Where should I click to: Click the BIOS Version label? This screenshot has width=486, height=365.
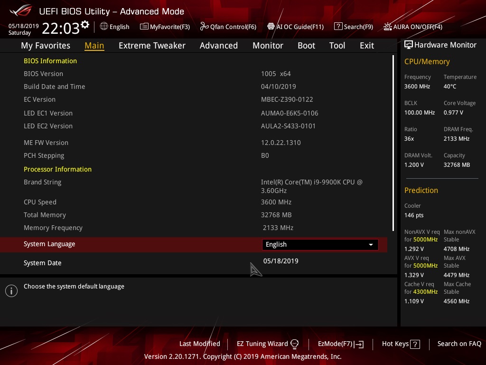[43, 74]
